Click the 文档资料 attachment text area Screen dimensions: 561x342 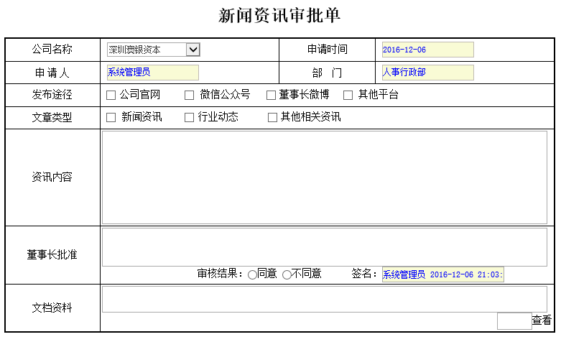coord(324,299)
